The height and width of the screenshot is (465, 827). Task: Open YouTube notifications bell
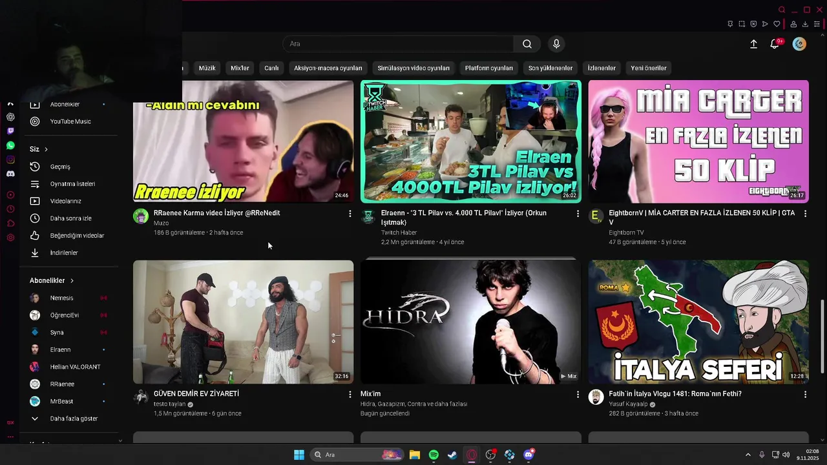pyautogui.click(x=775, y=44)
